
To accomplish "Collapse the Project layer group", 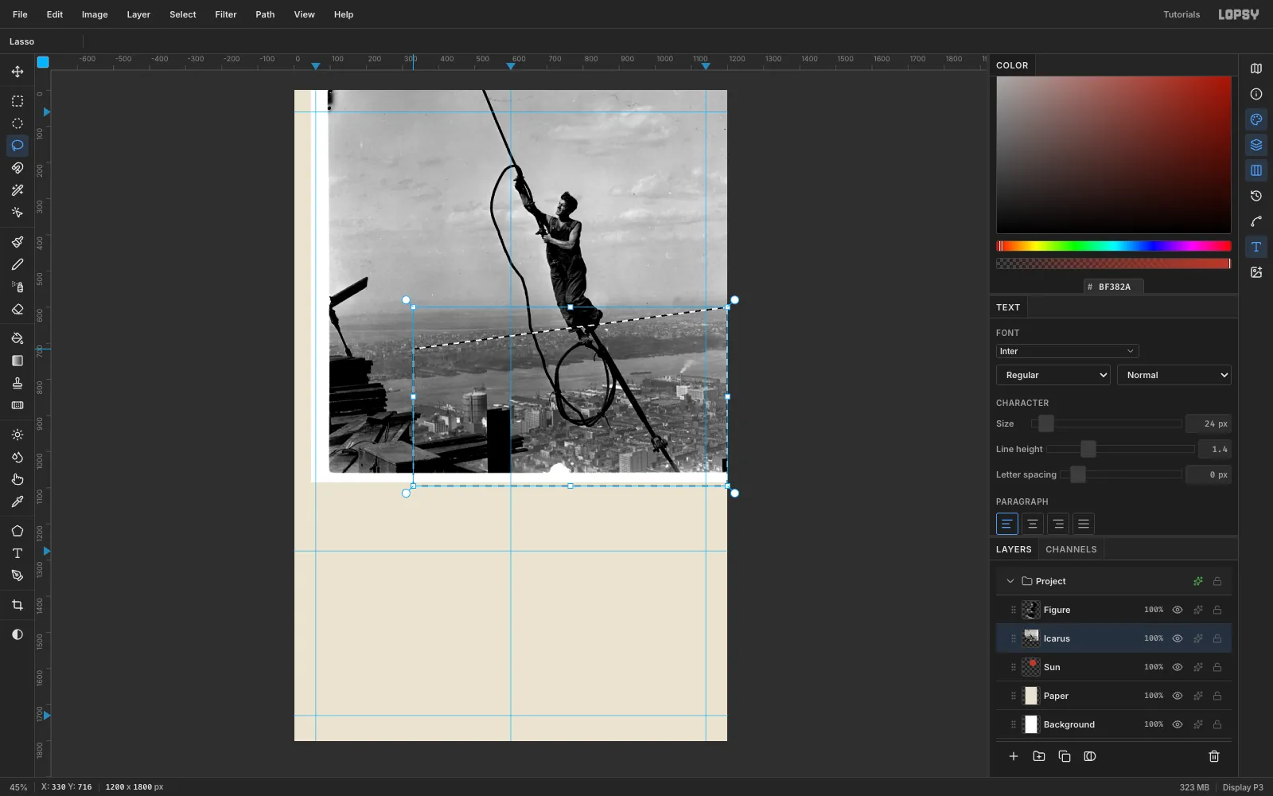I will click(x=1010, y=581).
